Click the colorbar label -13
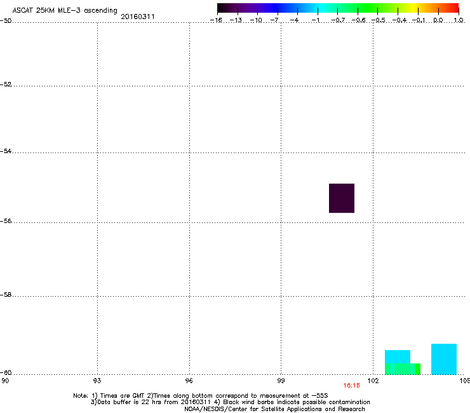470x413 pixels. pyautogui.click(x=236, y=20)
